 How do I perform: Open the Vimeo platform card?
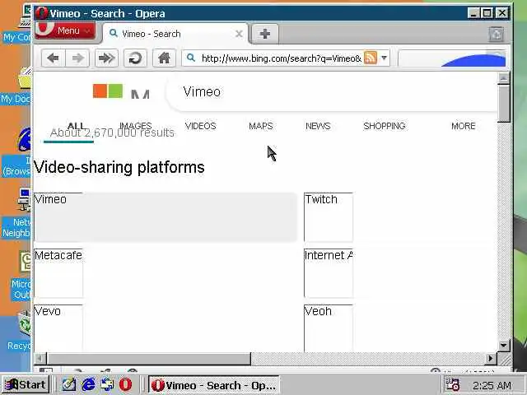click(166, 217)
